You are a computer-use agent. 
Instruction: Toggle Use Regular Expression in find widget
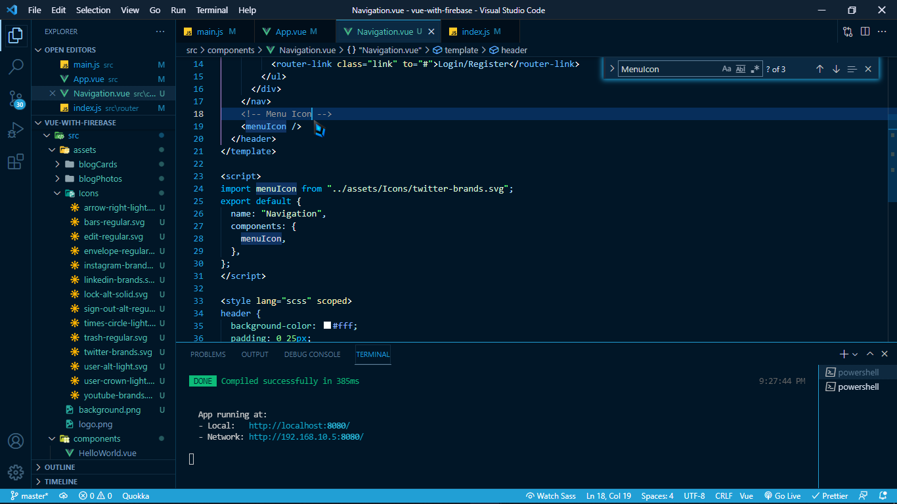coord(755,69)
